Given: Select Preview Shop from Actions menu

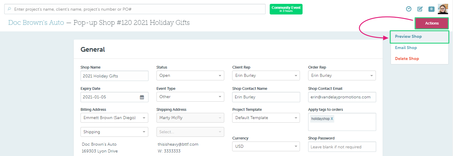Looking at the screenshot, I should pos(408,37).
